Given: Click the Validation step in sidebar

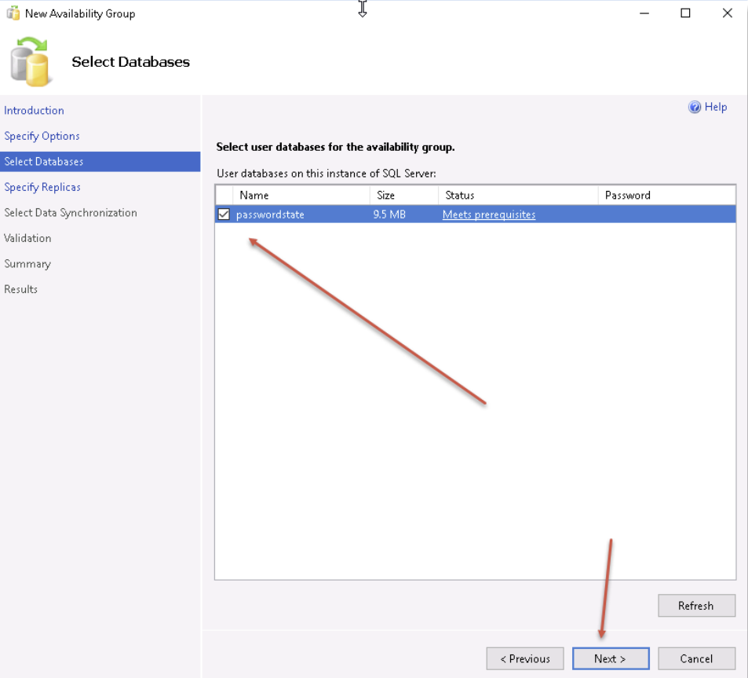Looking at the screenshot, I should point(27,238).
